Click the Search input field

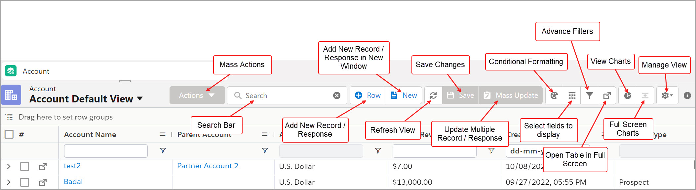[284, 95]
